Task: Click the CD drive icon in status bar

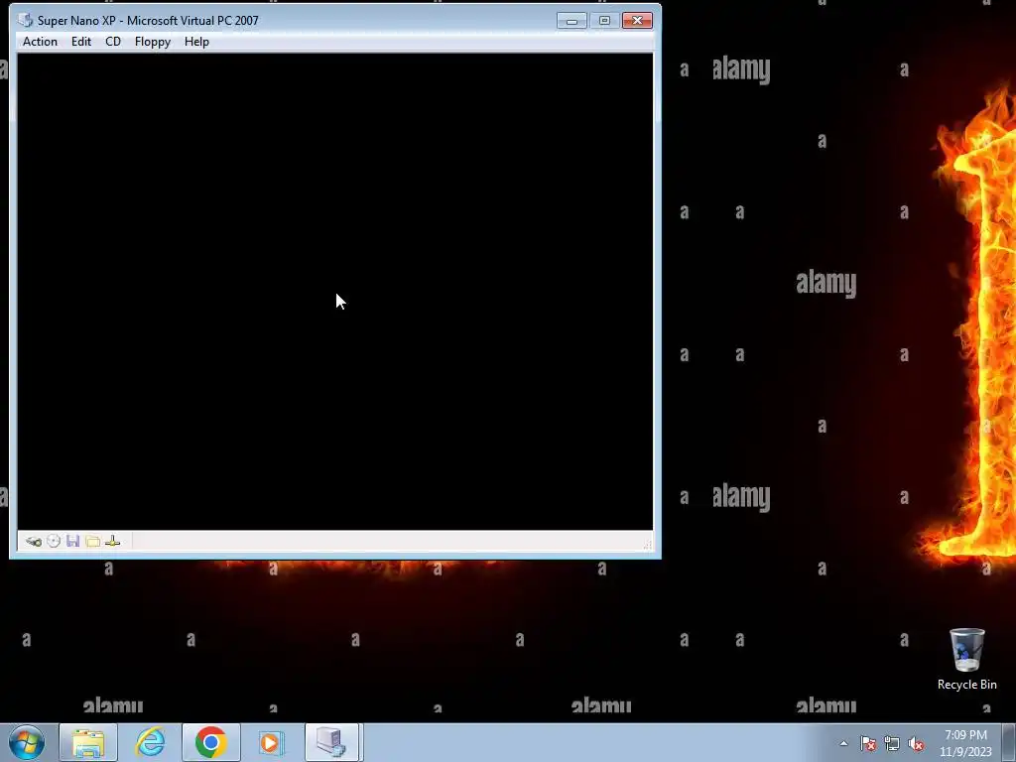Action: (x=54, y=541)
